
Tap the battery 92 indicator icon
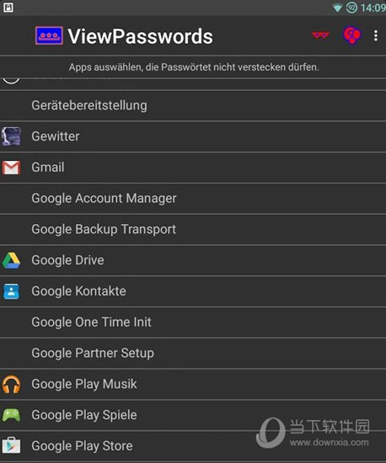click(351, 8)
